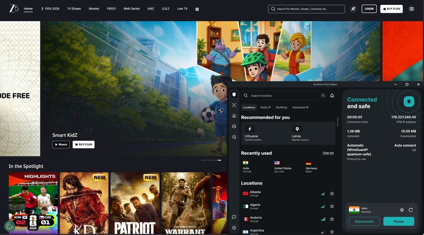Switch to Locations tab in Surfshark

[x=249, y=108]
